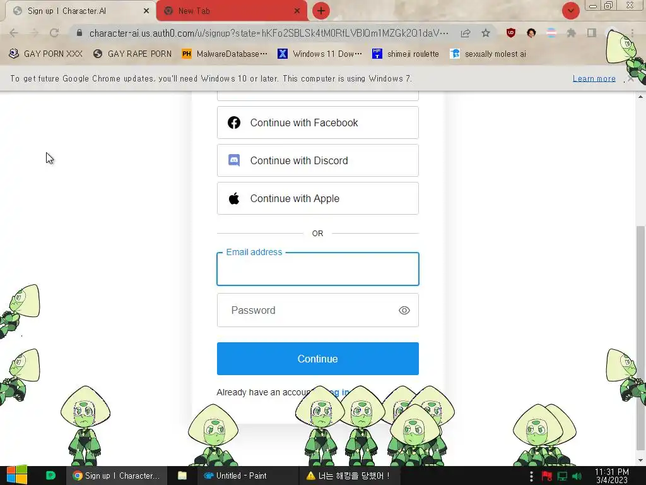Click the address bar URL

[x=269, y=33]
